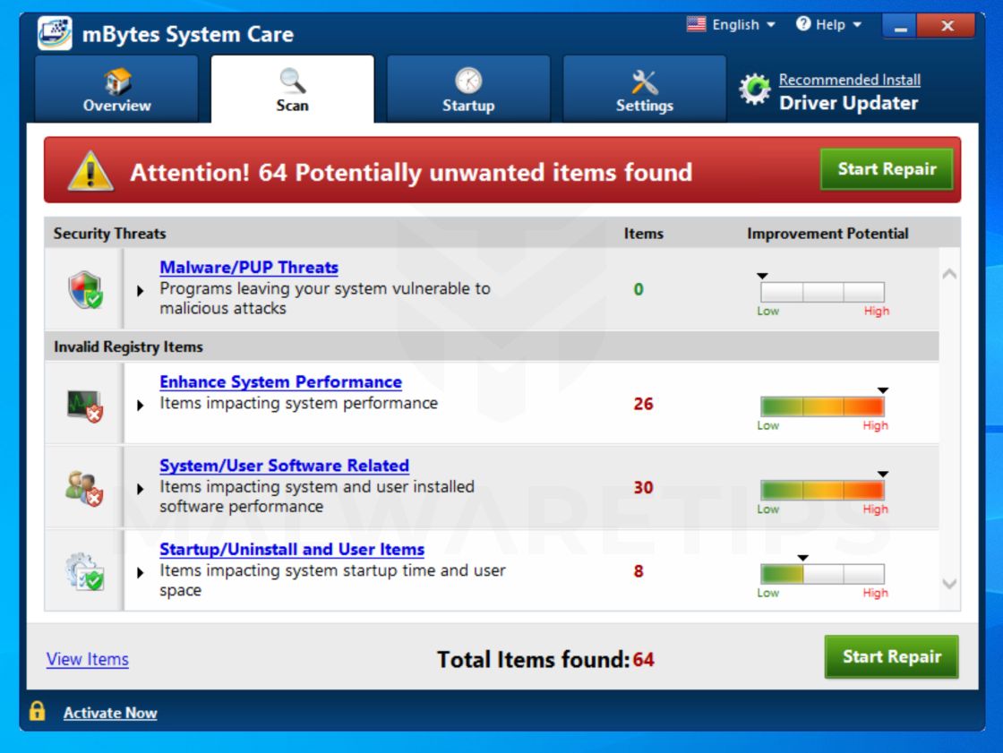This screenshot has width=1003, height=753.
Task: Click the System/User Software users icon
Action: coord(84,489)
